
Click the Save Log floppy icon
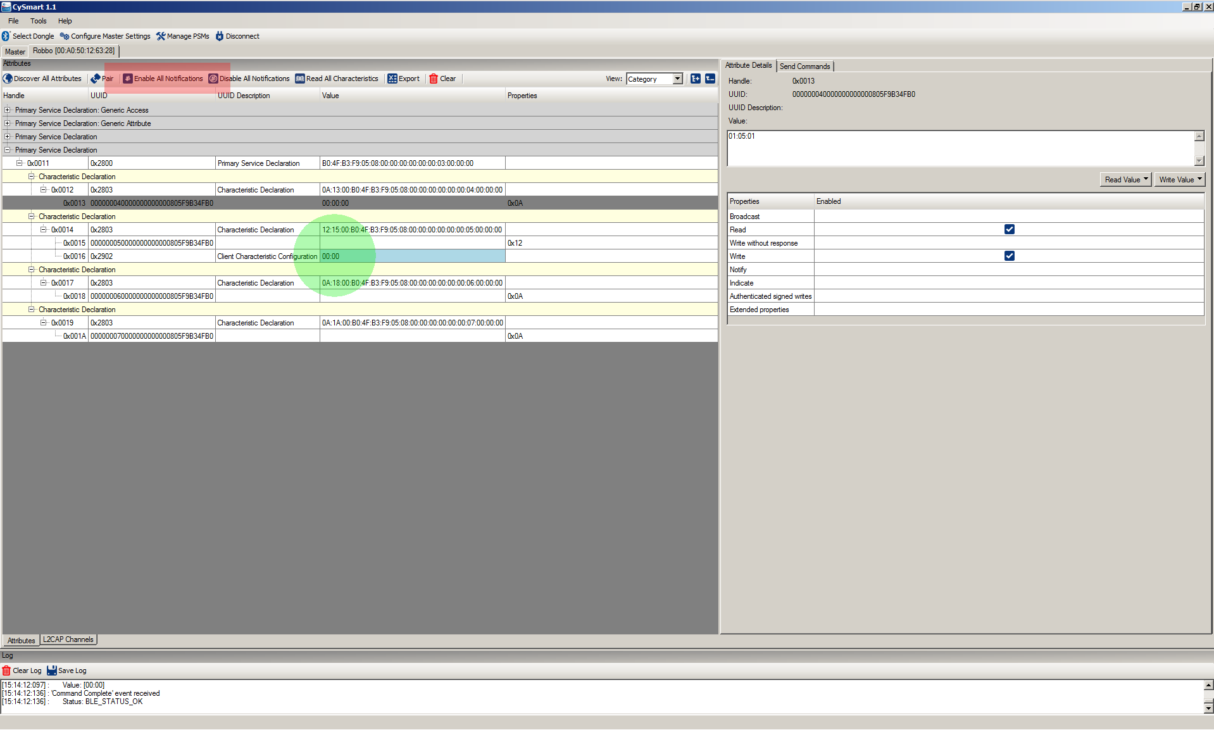click(x=52, y=670)
